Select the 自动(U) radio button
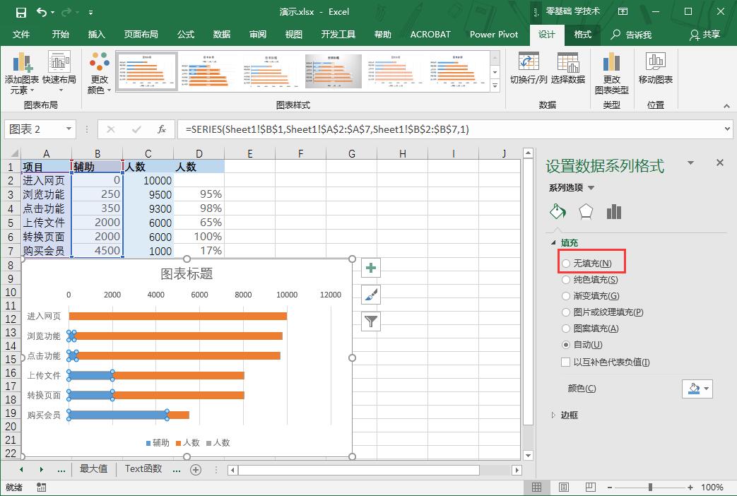Screen dimensions: 737x496 (566, 345)
